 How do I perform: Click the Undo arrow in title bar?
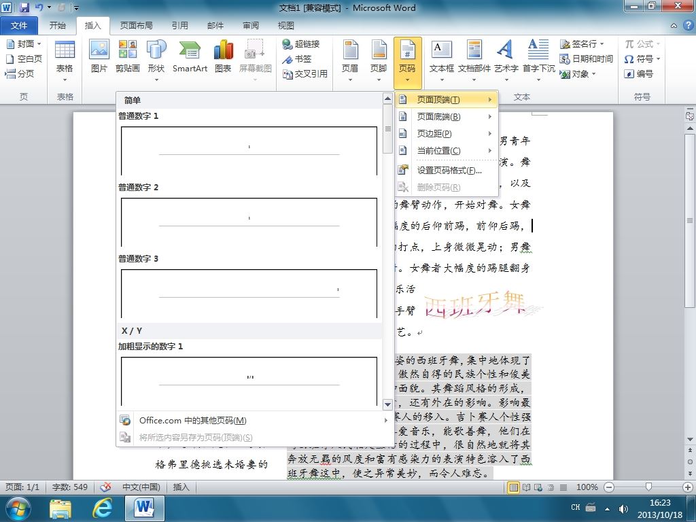point(39,7)
